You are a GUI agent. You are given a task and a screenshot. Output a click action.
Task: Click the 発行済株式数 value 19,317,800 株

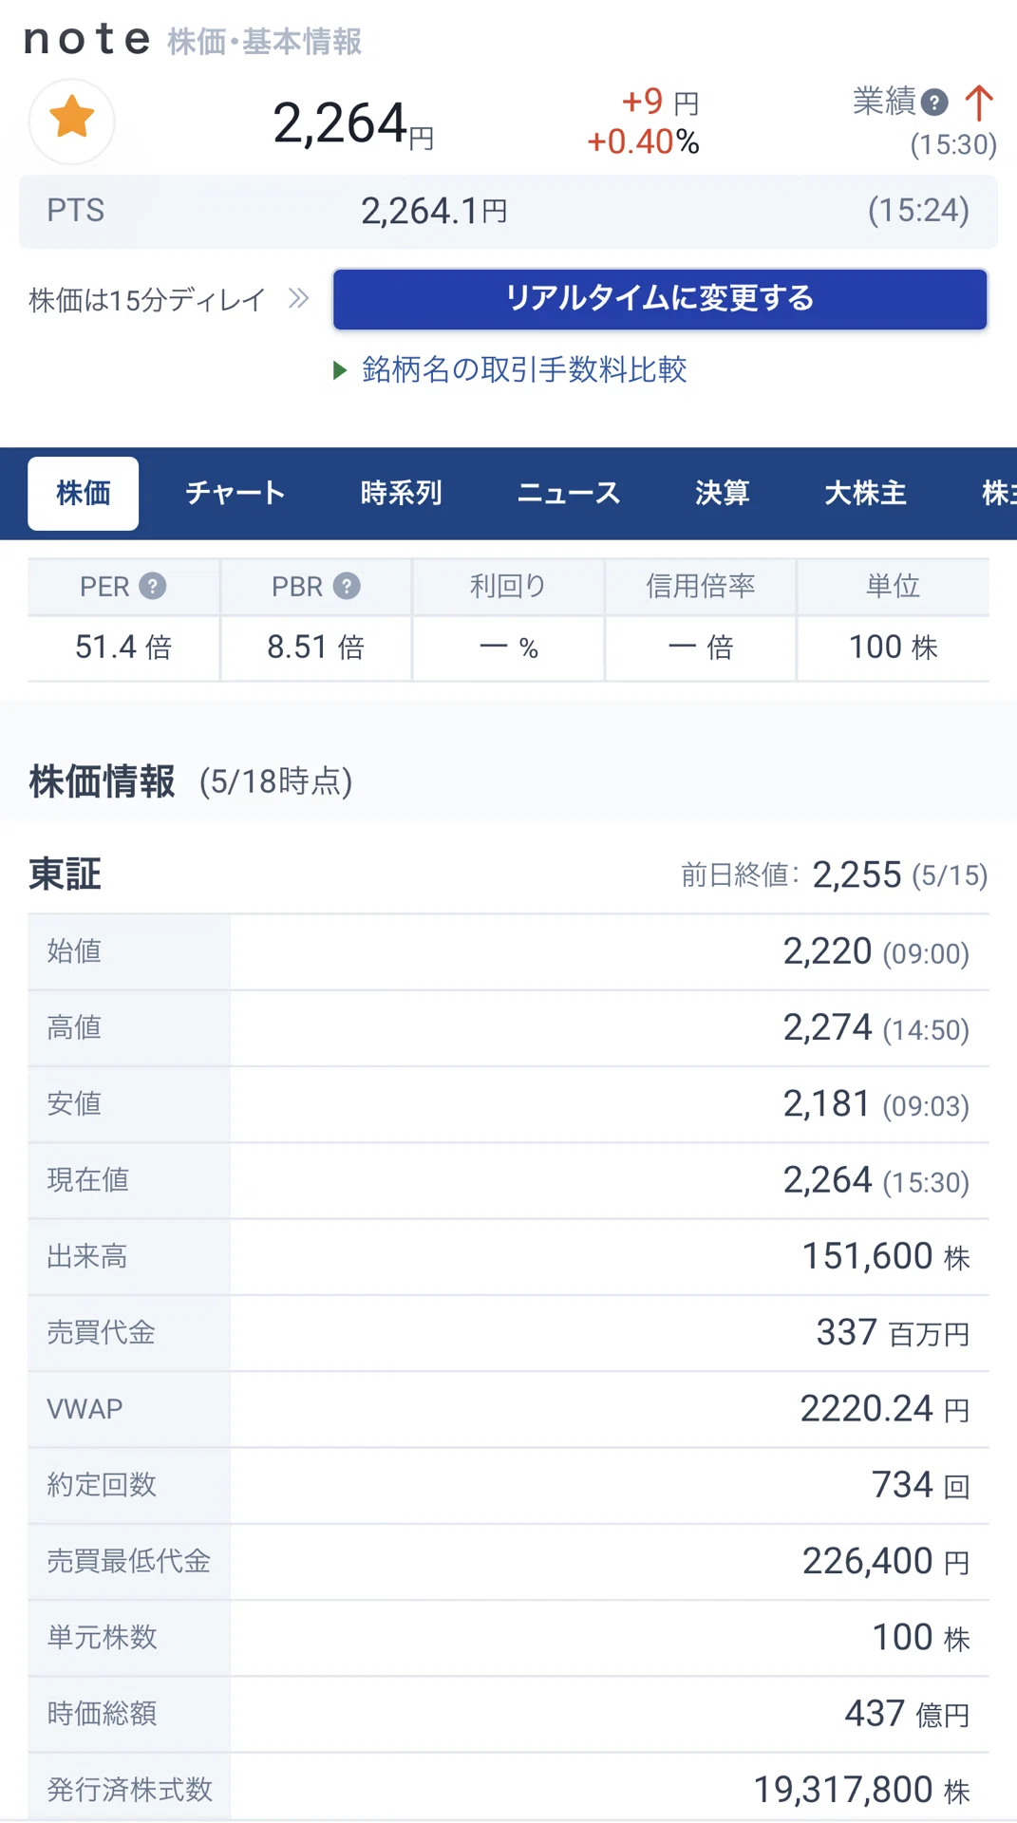[861, 1791]
